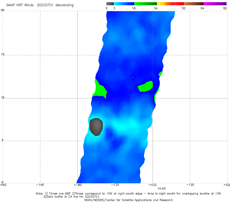Click the longitude label '-135'
Screen dimensions: 230x202
115,185
